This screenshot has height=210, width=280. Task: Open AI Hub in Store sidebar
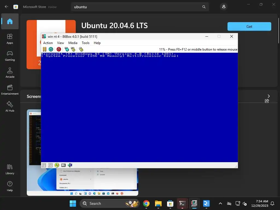(x=10, y=107)
